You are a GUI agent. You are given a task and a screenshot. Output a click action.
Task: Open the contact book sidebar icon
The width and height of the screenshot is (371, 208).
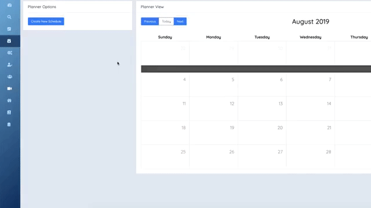click(x=9, y=113)
